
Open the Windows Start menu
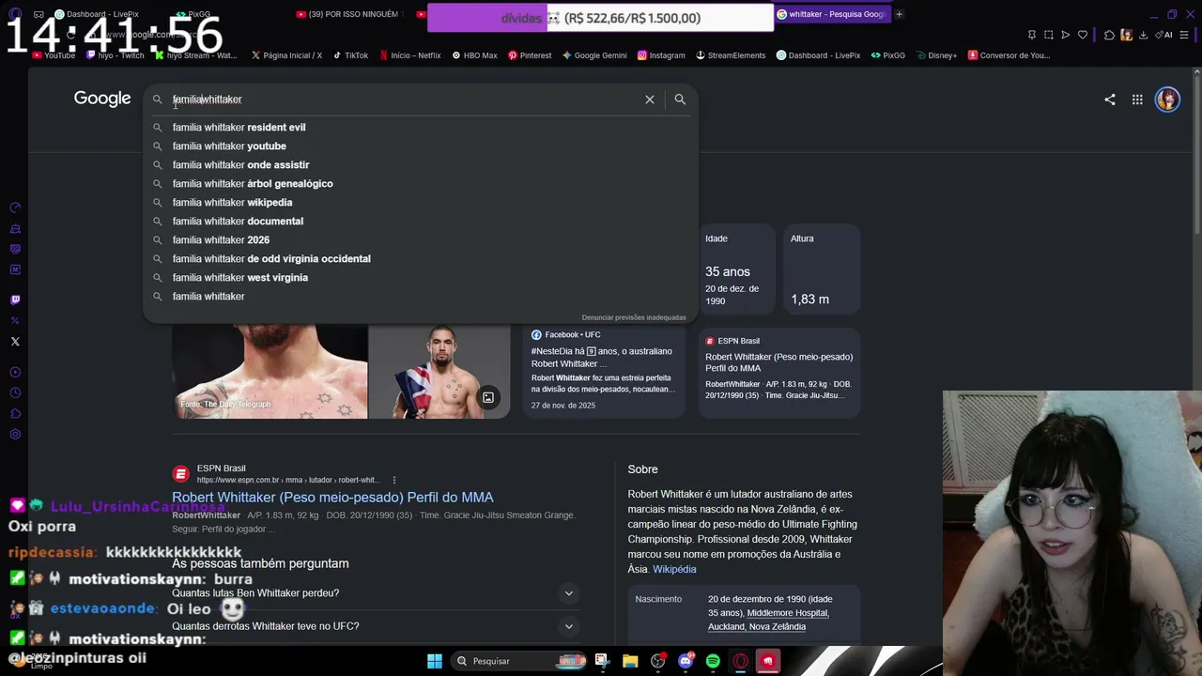click(x=435, y=661)
